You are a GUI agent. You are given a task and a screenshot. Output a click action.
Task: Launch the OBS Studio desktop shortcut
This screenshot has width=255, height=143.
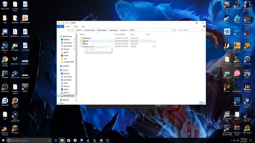point(5,88)
